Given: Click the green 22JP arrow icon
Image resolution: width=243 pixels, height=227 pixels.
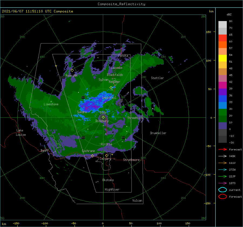Looking at the screenshot, I should tap(222, 176).
